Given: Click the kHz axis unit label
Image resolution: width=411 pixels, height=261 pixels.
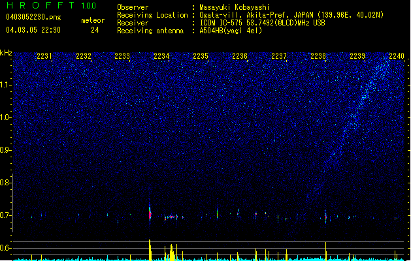Looking at the screenshot, I should pos(6,53).
